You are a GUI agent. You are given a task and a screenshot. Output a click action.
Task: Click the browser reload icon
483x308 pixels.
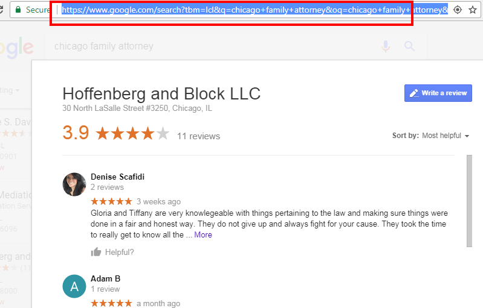click(1, 10)
